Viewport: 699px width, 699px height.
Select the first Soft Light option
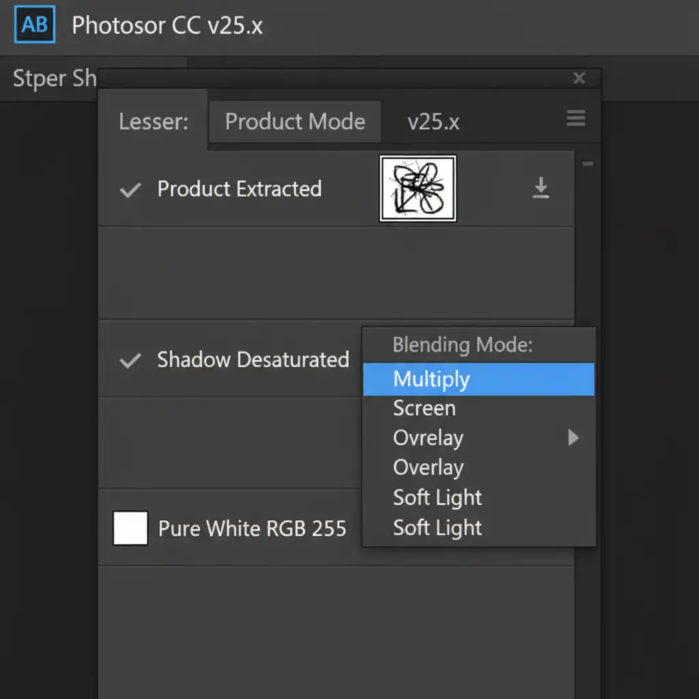[x=437, y=498]
